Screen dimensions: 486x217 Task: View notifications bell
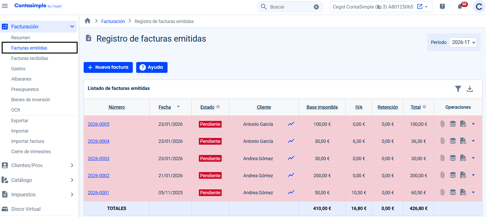460,7
